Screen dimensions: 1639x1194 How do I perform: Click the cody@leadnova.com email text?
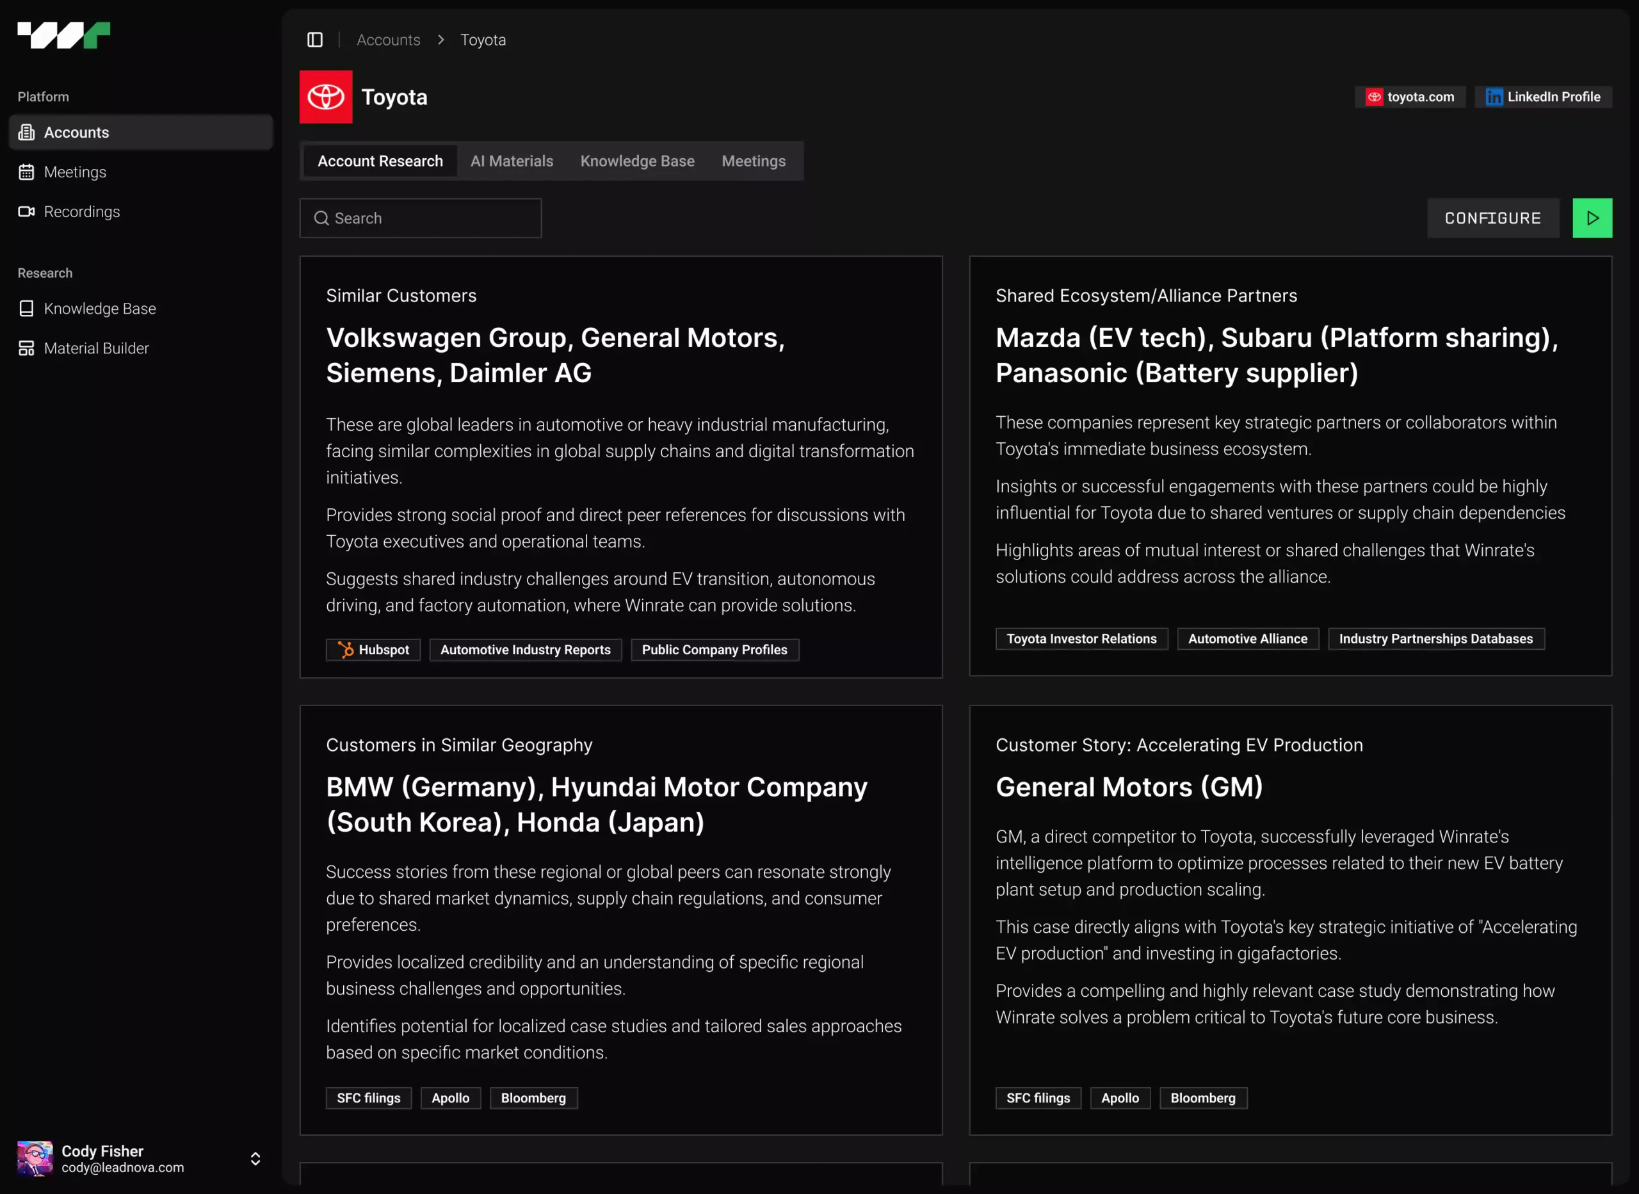coord(123,1168)
